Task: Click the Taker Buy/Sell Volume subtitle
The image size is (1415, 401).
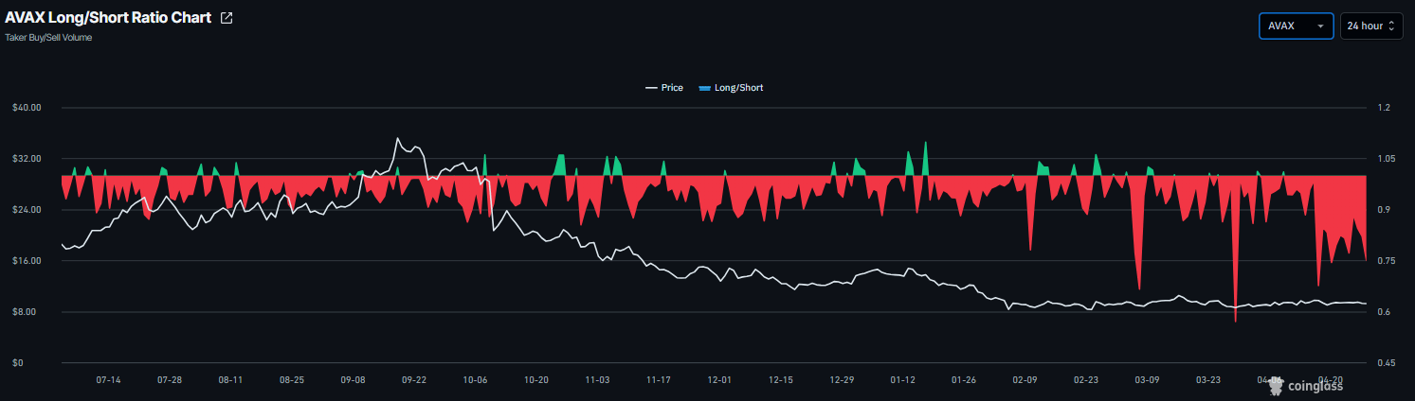Action: 48,38
